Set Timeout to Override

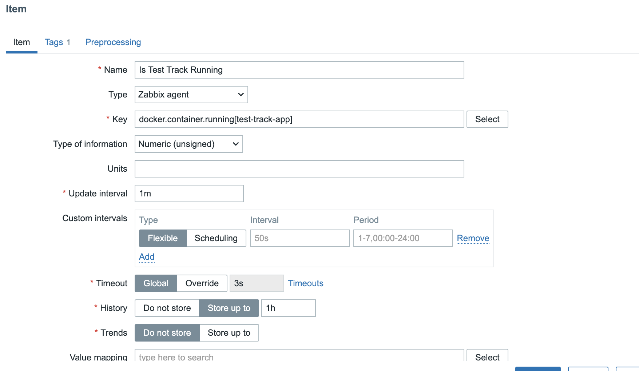[202, 283]
